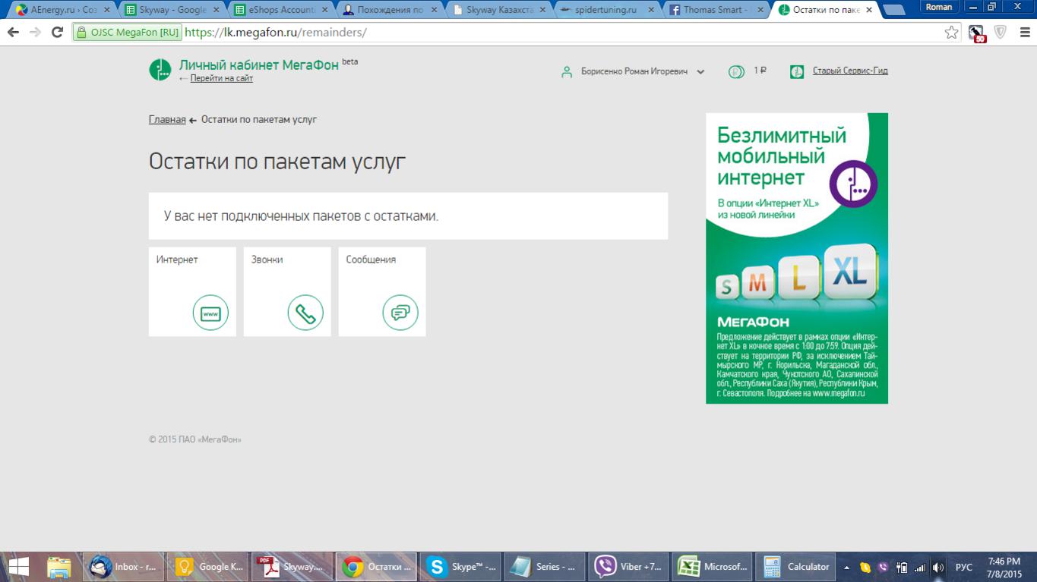The height and width of the screenshot is (582, 1037).
Task: Show hidden system tray icons arrow
Action: point(847,568)
